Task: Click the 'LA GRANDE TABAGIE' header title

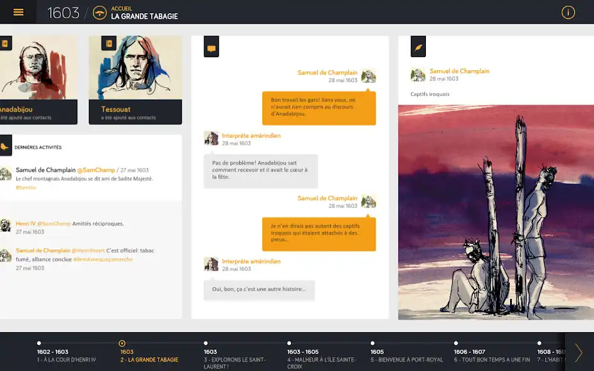Action: coord(144,16)
